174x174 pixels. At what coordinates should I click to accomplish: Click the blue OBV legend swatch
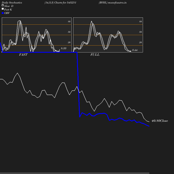tap(3, 13)
